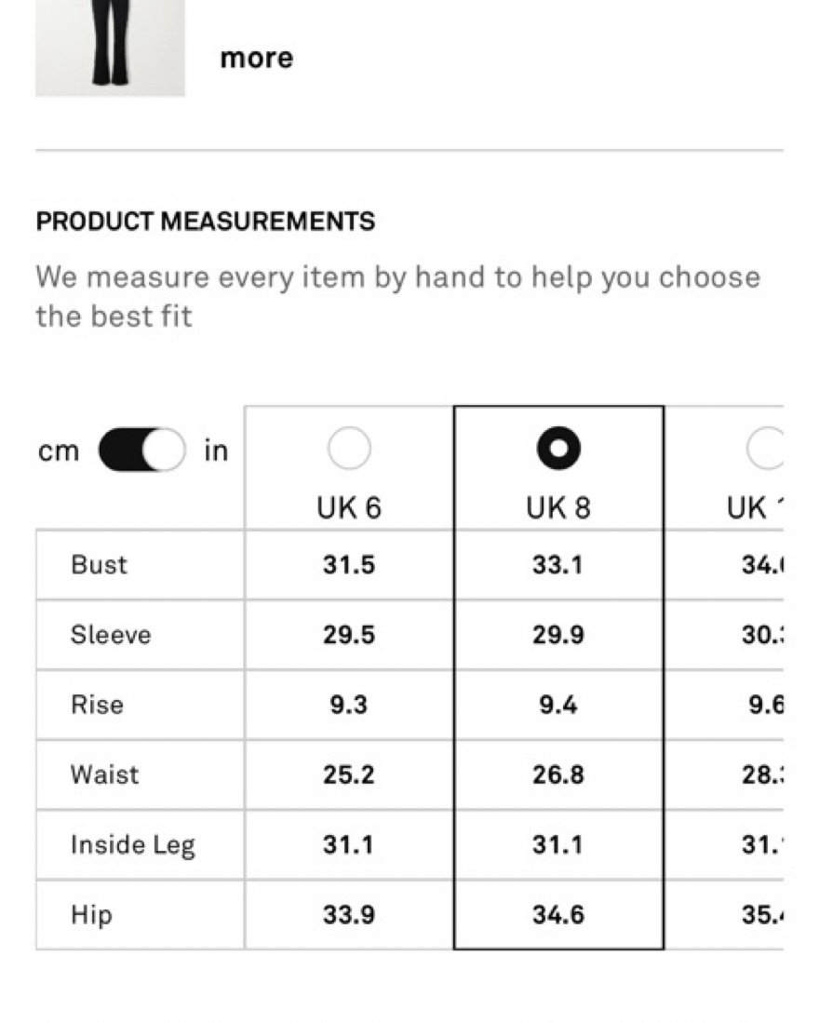Click the Product Measurements heading

[206, 222]
